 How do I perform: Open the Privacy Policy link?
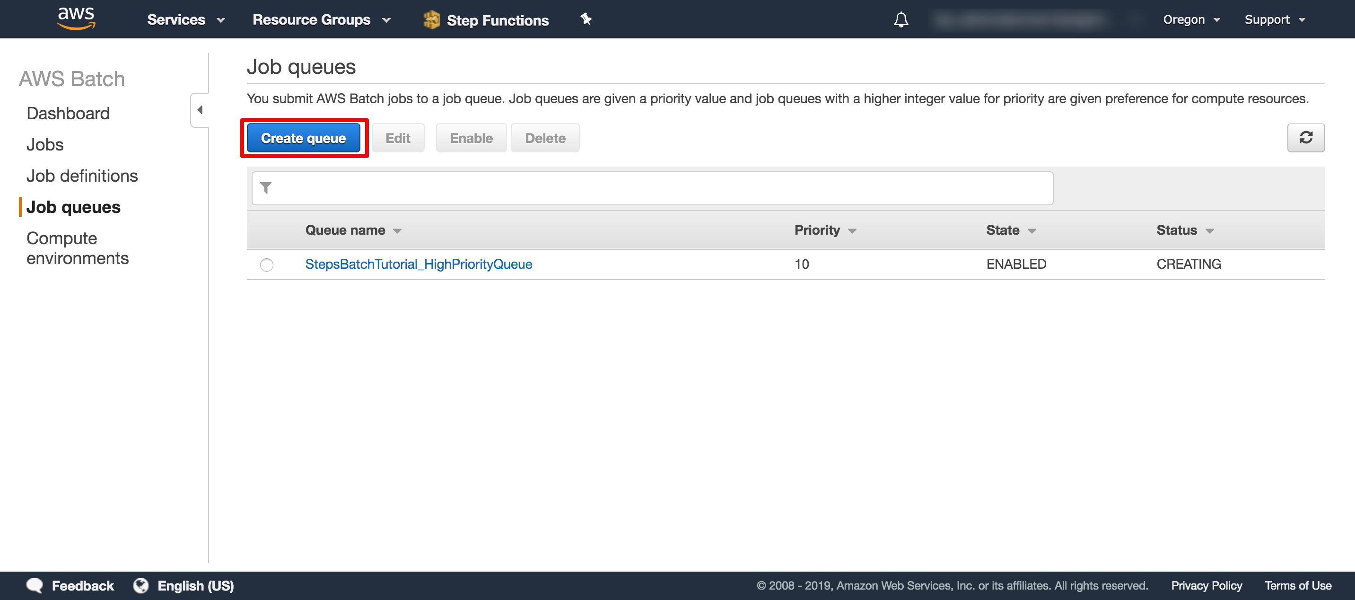click(x=1206, y=585)
